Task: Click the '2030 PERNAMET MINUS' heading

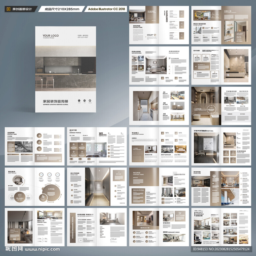Action: [171, 232]
